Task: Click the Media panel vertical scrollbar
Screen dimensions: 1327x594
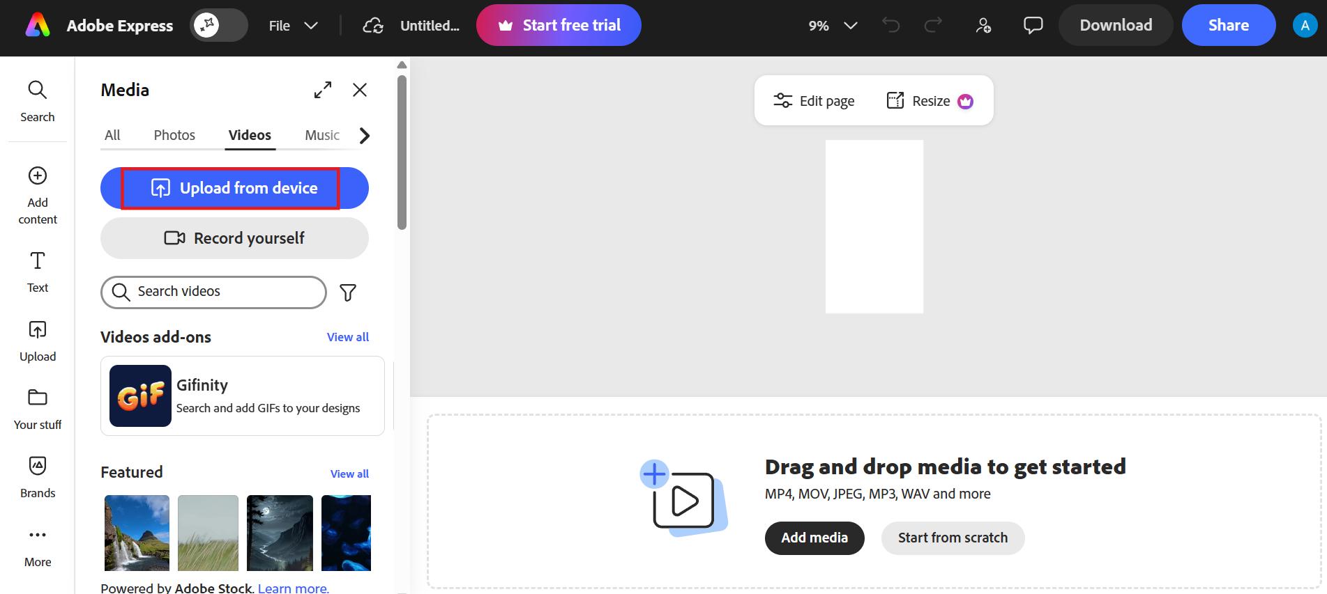Action: pos(402,152)
